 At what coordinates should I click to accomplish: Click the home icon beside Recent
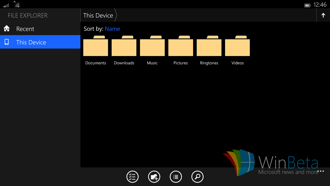click(x=7, y=29)
